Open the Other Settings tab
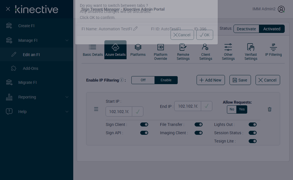Viewport: 293px width, 180px height. pos(228,52)
